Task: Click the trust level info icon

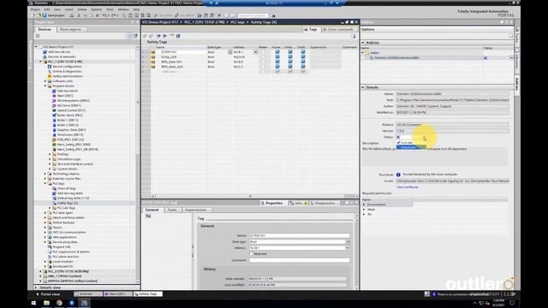Action: coord(398,175)
